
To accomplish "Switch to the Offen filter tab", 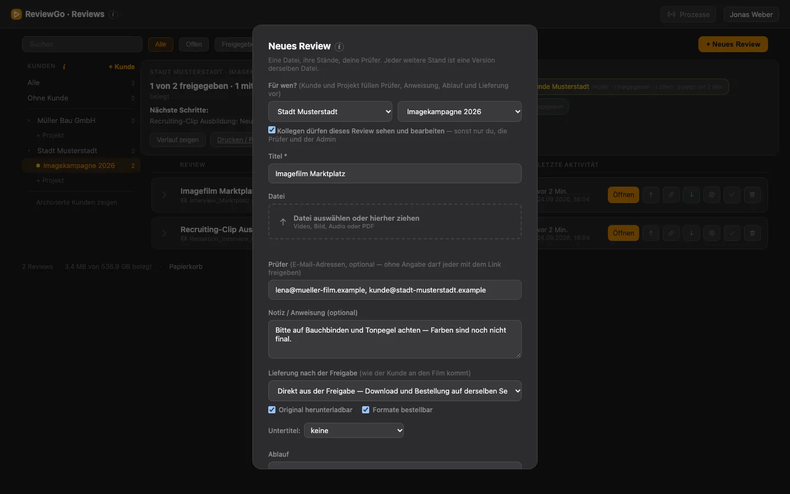I will (x=194, y=44).
